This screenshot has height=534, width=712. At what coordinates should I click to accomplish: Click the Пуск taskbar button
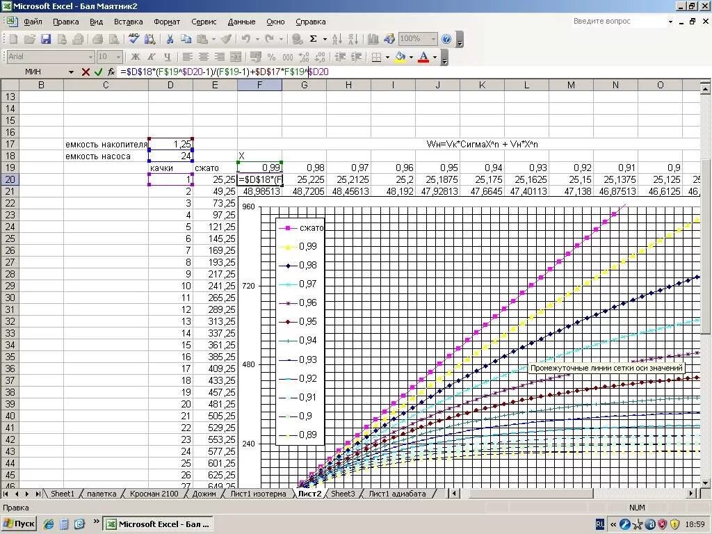point(18,524)
